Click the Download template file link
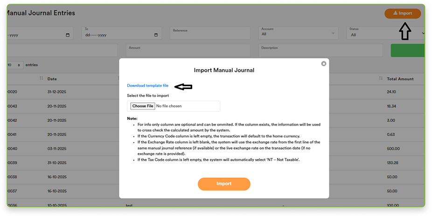This screenshot has width=432, height=217. click(x=147, y=86)
